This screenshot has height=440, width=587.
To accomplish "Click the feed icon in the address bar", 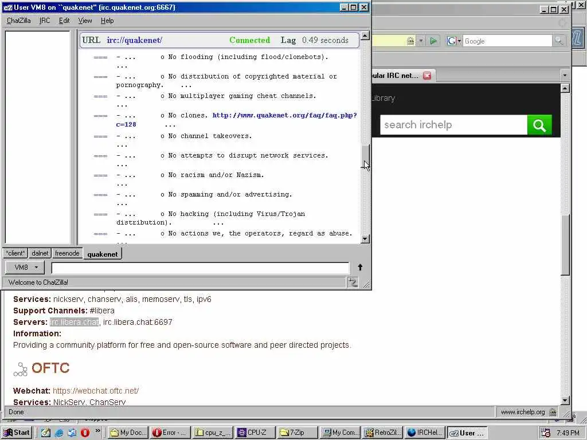I will tap(410, 41).
